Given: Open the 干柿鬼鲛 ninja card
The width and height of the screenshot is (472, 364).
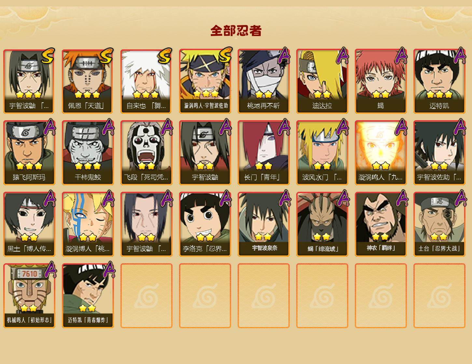Looking at the screenshot, I should point(88,153).
